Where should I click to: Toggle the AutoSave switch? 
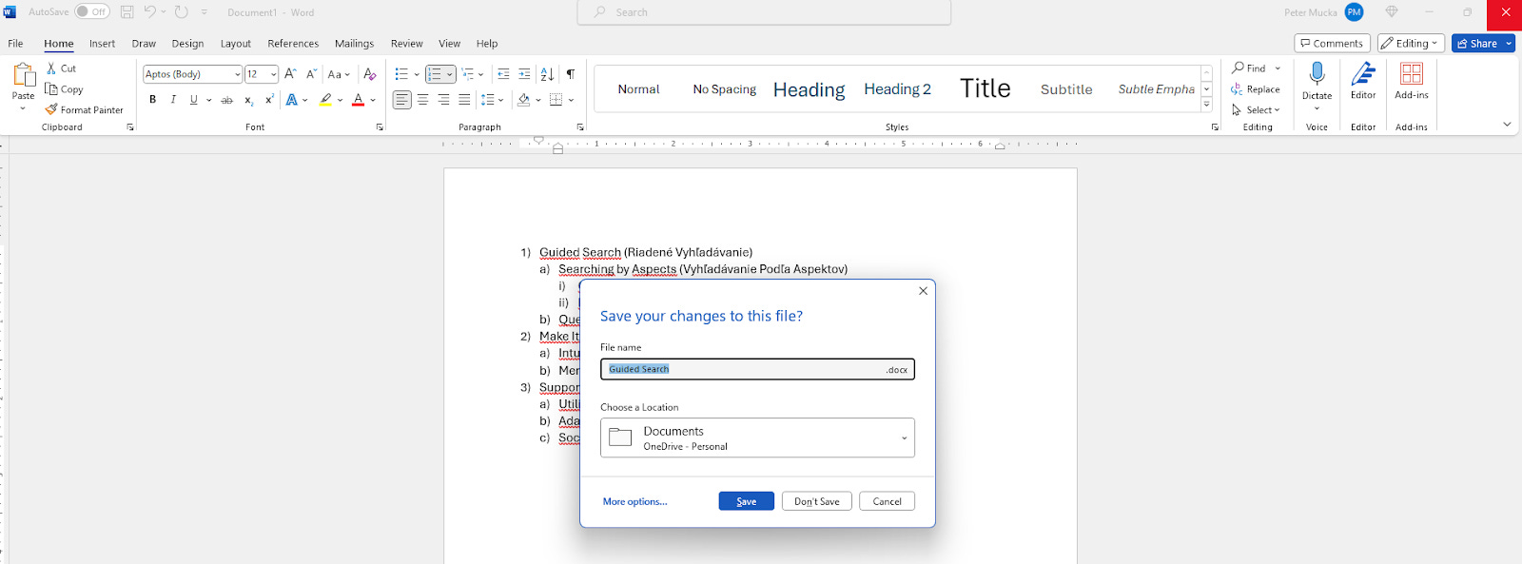pyautogui.click(x=92, y=12)
